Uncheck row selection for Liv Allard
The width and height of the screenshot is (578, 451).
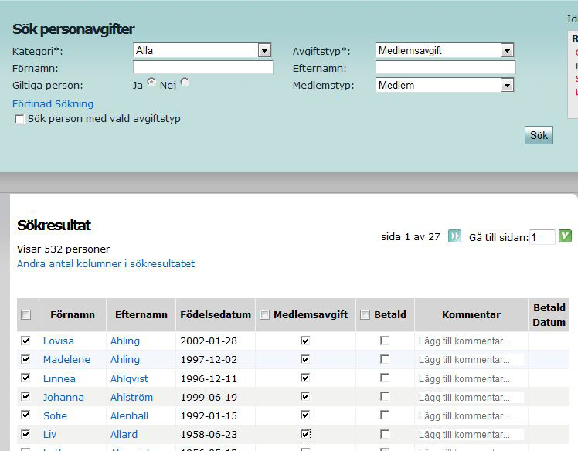(25, 434)
